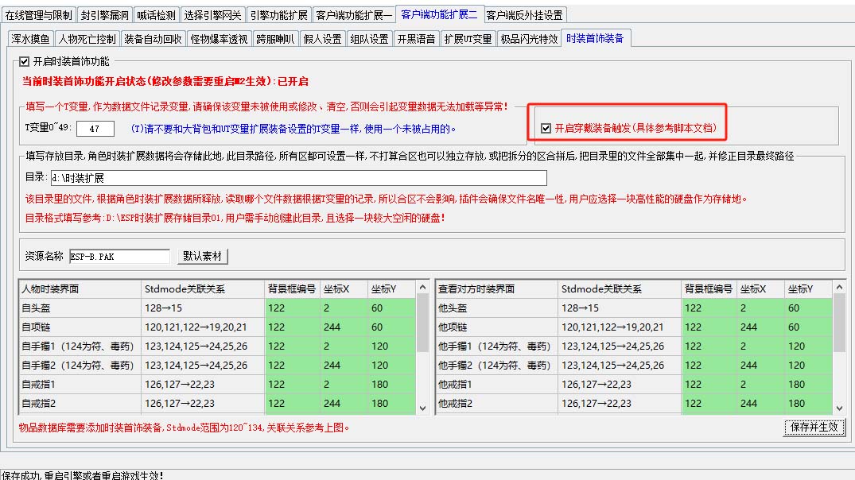Click 他手镯2 坐标Y cell 120
The image size is (855, 480).
tap(809, 365)
